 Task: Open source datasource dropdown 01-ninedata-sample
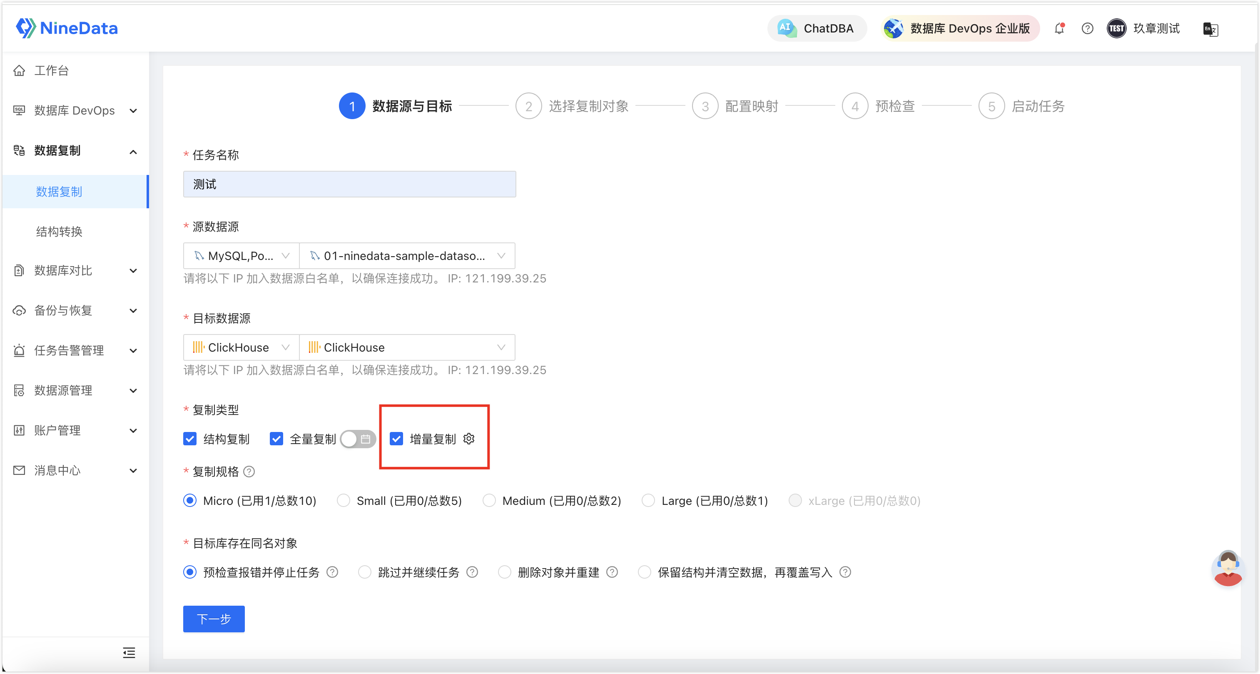(x=407, y=255)
